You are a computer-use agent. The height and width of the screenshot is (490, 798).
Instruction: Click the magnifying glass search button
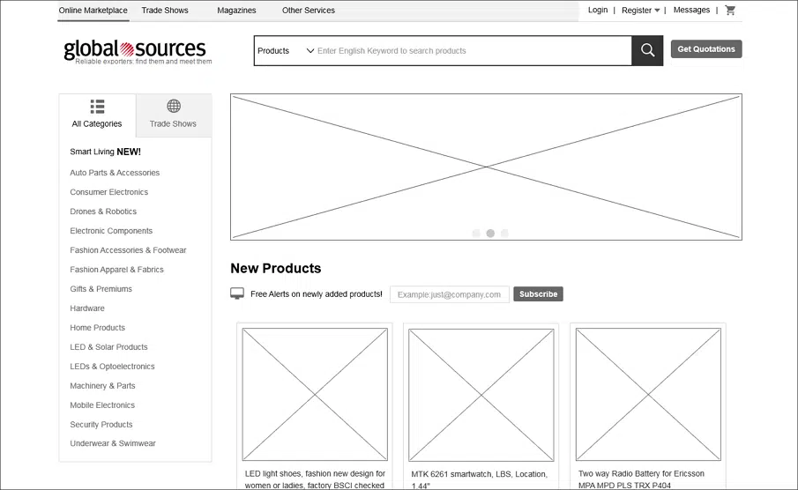pyautogui.click(x=647, y=50)
